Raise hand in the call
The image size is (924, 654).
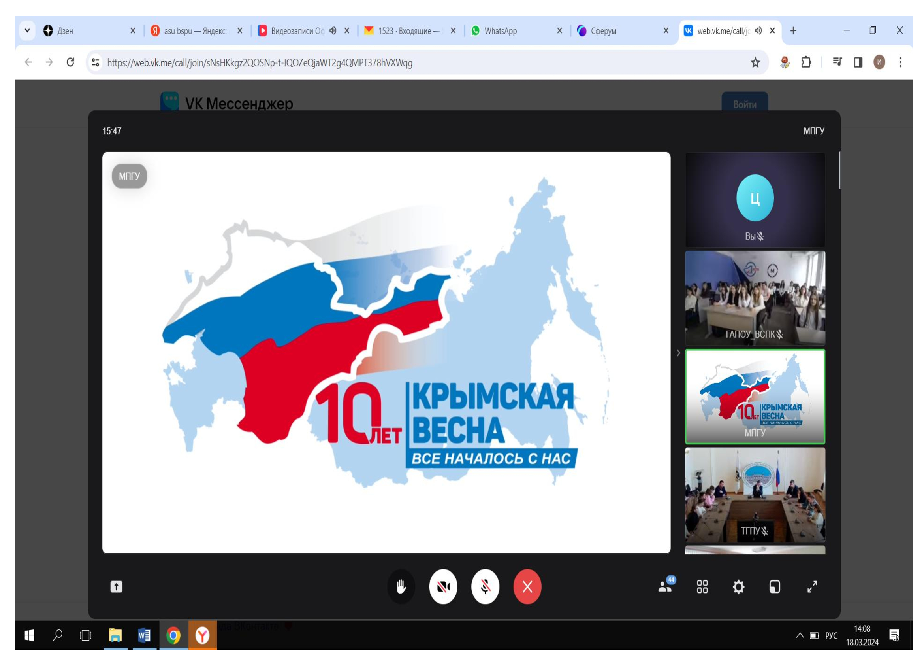click(401, 587)
